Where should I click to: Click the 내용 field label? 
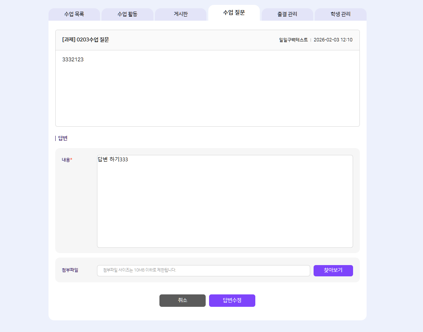click(66, 160)
